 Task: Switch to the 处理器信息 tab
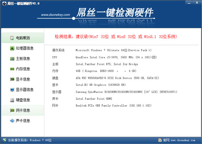coord(25,48)
